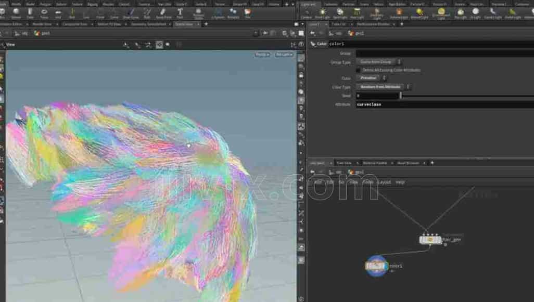Select the hair generate node above color1
Screen dimensions: 534x302
pyautogui.click(x=430, y=240)
